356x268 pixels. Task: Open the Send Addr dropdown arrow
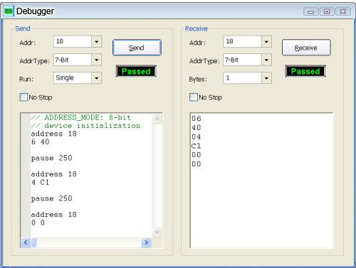click(97, 42)
